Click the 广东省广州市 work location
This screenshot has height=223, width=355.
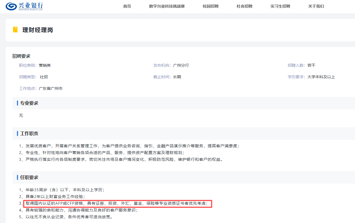[51, 88]
